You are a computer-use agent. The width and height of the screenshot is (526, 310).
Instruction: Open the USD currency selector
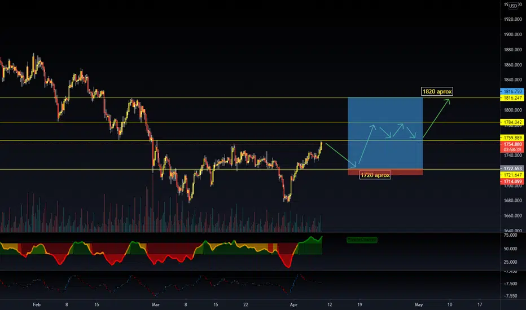pyautogui.click(x=513, y=6)
